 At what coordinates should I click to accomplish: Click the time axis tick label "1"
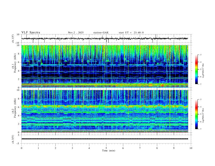coord(38,148)
